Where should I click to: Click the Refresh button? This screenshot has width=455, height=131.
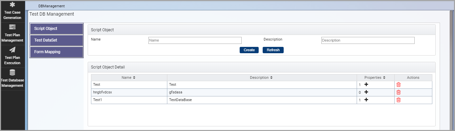[x=273, y=50]
